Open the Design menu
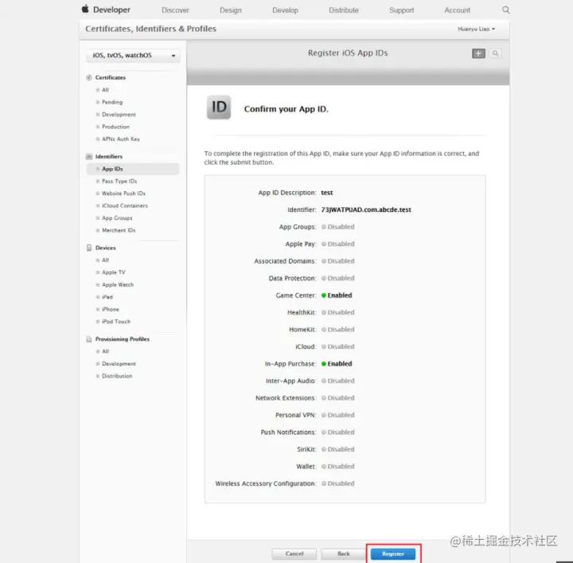Screen dimensions: 573x563 pos(231,10)
